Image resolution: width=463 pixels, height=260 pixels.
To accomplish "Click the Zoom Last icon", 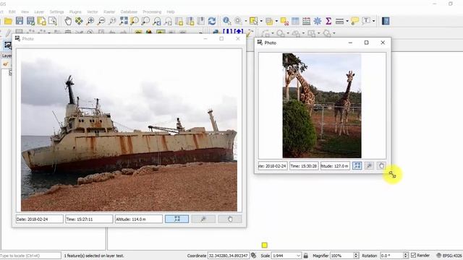I will click(157, 21).
